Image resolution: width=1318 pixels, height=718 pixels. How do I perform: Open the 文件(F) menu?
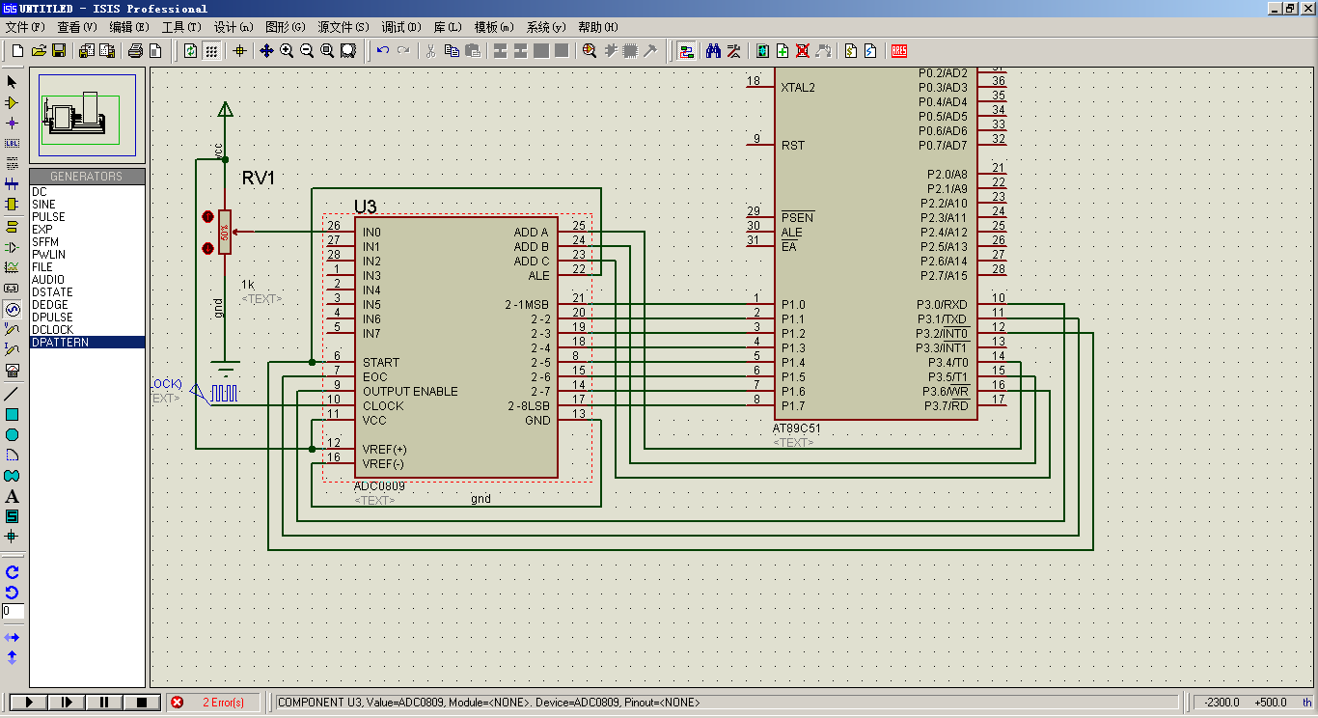pos(24,27)
